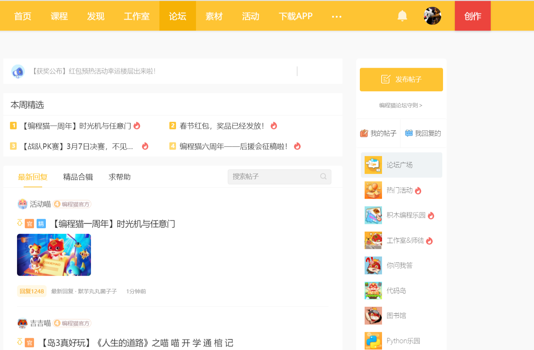Click the number 3 rank badge in 本周精选
The image size is (534, 350).
coord(13,146)
